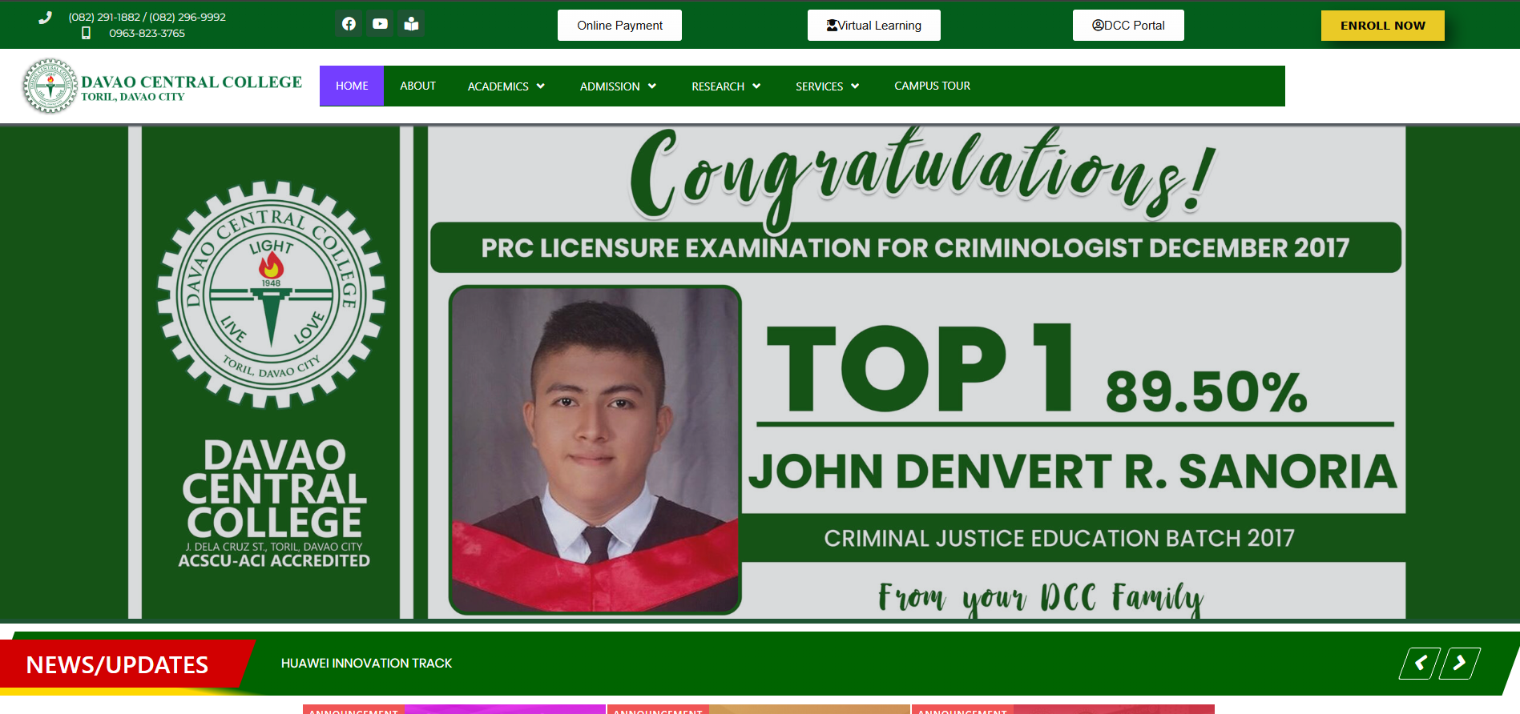
Task: Open the YouTube channel icon
Action: click(380, 24)
